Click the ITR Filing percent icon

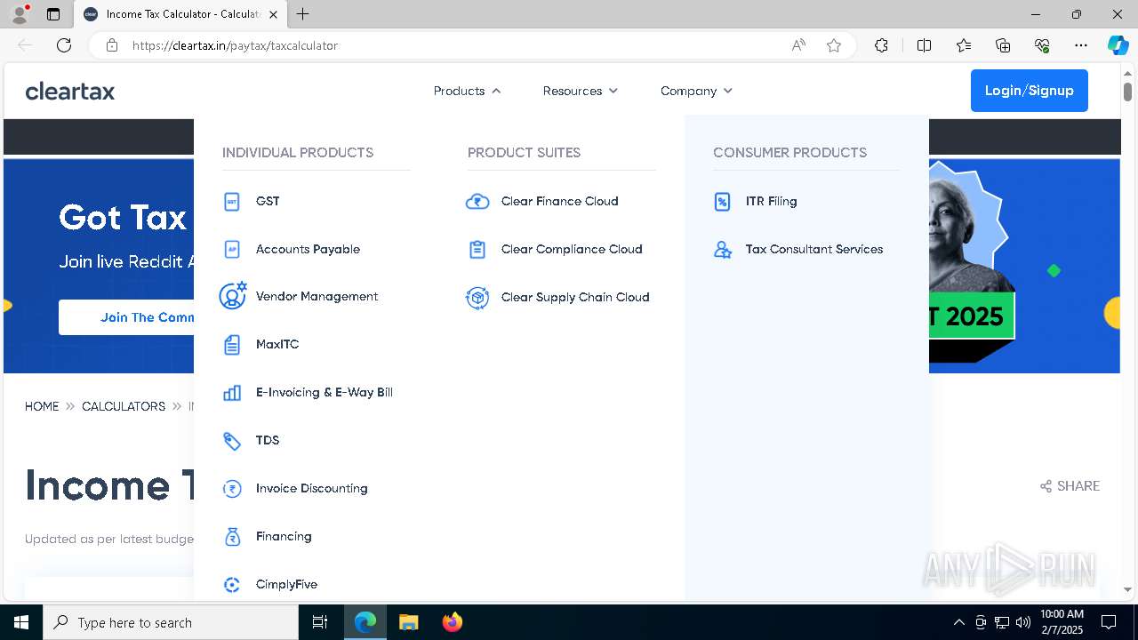[723, 202]
